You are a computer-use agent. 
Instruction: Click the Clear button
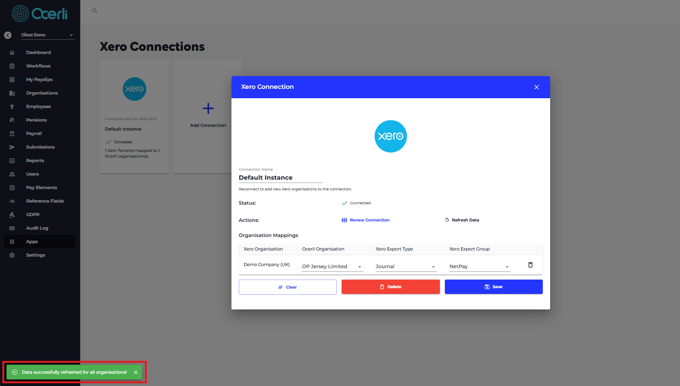coord(288,287)
